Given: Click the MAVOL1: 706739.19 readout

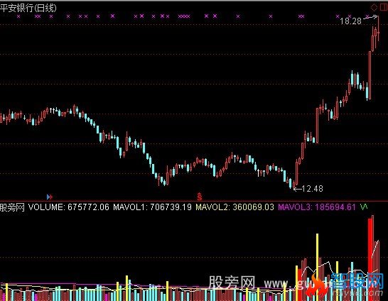Looking at the screenshot, I should (152, 207).
